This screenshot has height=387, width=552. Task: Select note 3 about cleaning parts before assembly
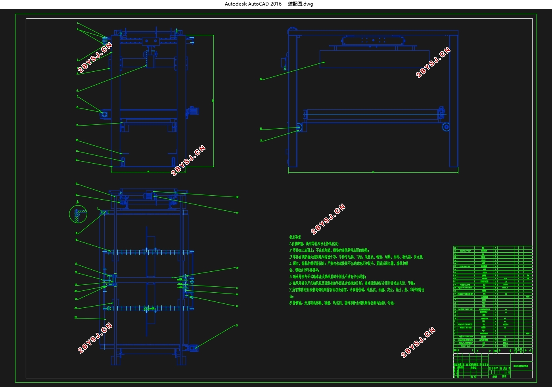(356, 257)
